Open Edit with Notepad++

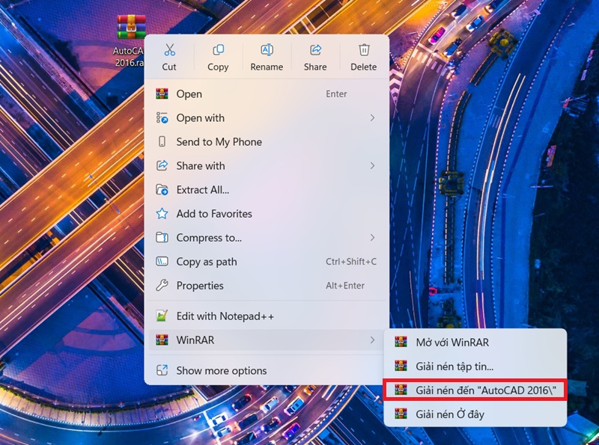(x=225, y=316)
